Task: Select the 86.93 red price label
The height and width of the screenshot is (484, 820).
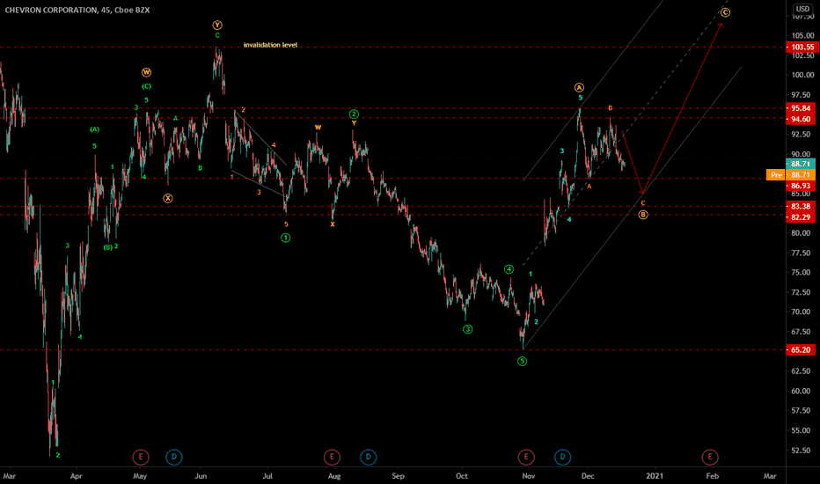Action: [x=801, y=186]
